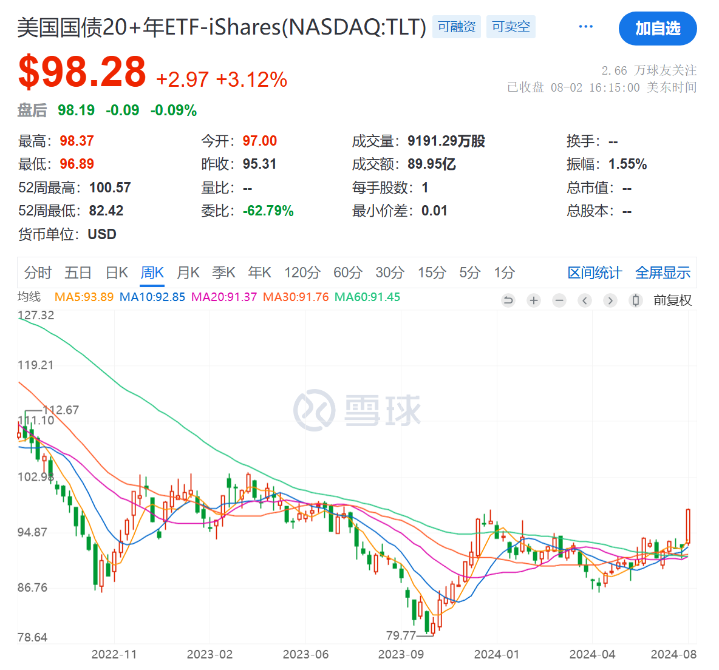Click the 2.66 万球友关注 follower count
This screenshot has width=719, height=670.
[649, 70]
